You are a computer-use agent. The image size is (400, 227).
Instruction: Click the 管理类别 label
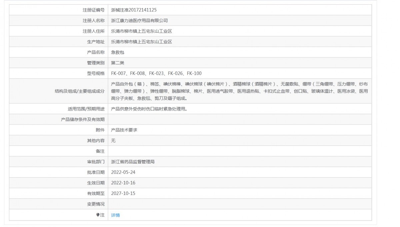96,63
